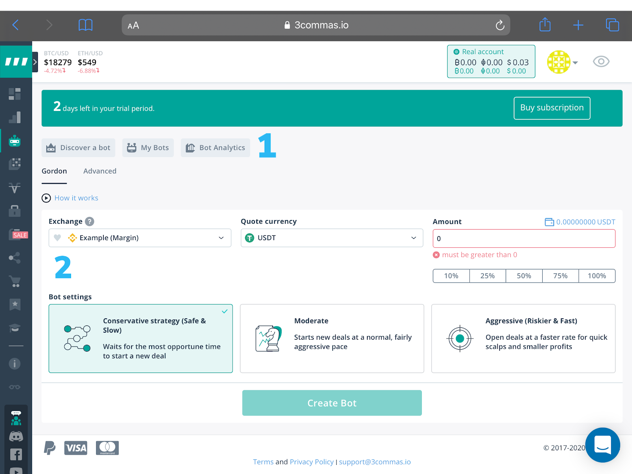Open the Exchange dropdown Example (Margin)
Image resolution: width=632 pixels, height=474 pixels.
(x=140, y=238)
